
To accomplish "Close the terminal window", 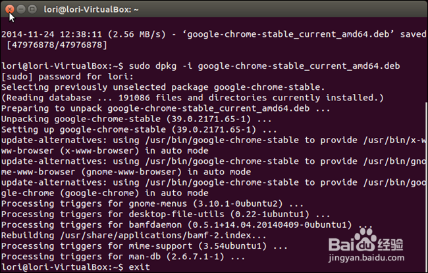I will (9, 10).
